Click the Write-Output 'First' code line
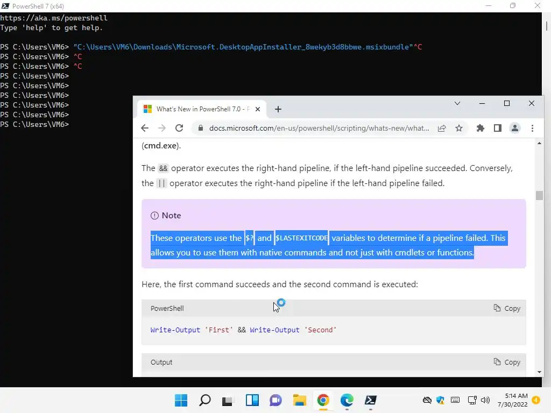 (243, 330)
